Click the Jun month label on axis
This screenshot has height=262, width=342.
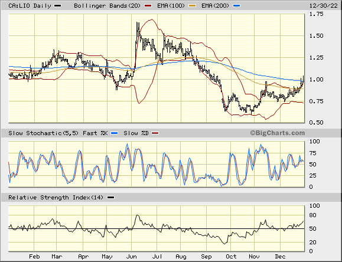[132, 257]
